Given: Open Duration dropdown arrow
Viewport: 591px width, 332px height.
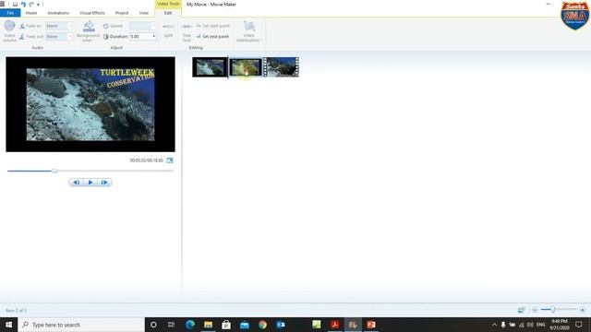Looking at the screenshot, I should coord(153,37).
